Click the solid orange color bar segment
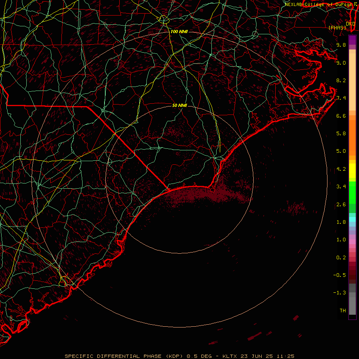 click(352, 138)
